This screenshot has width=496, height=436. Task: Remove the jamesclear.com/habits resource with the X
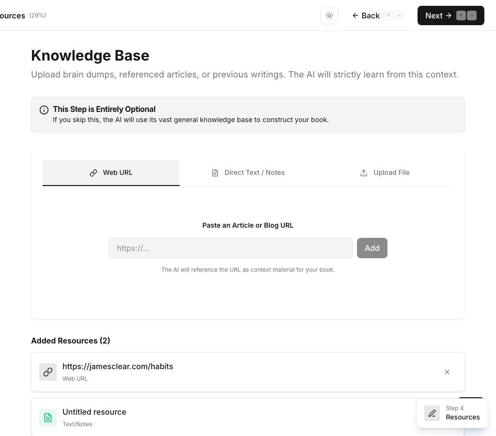(x=447, y=372)
